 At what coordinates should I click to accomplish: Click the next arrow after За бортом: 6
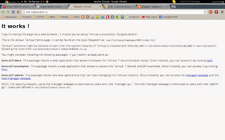click(x=44, y=1)
